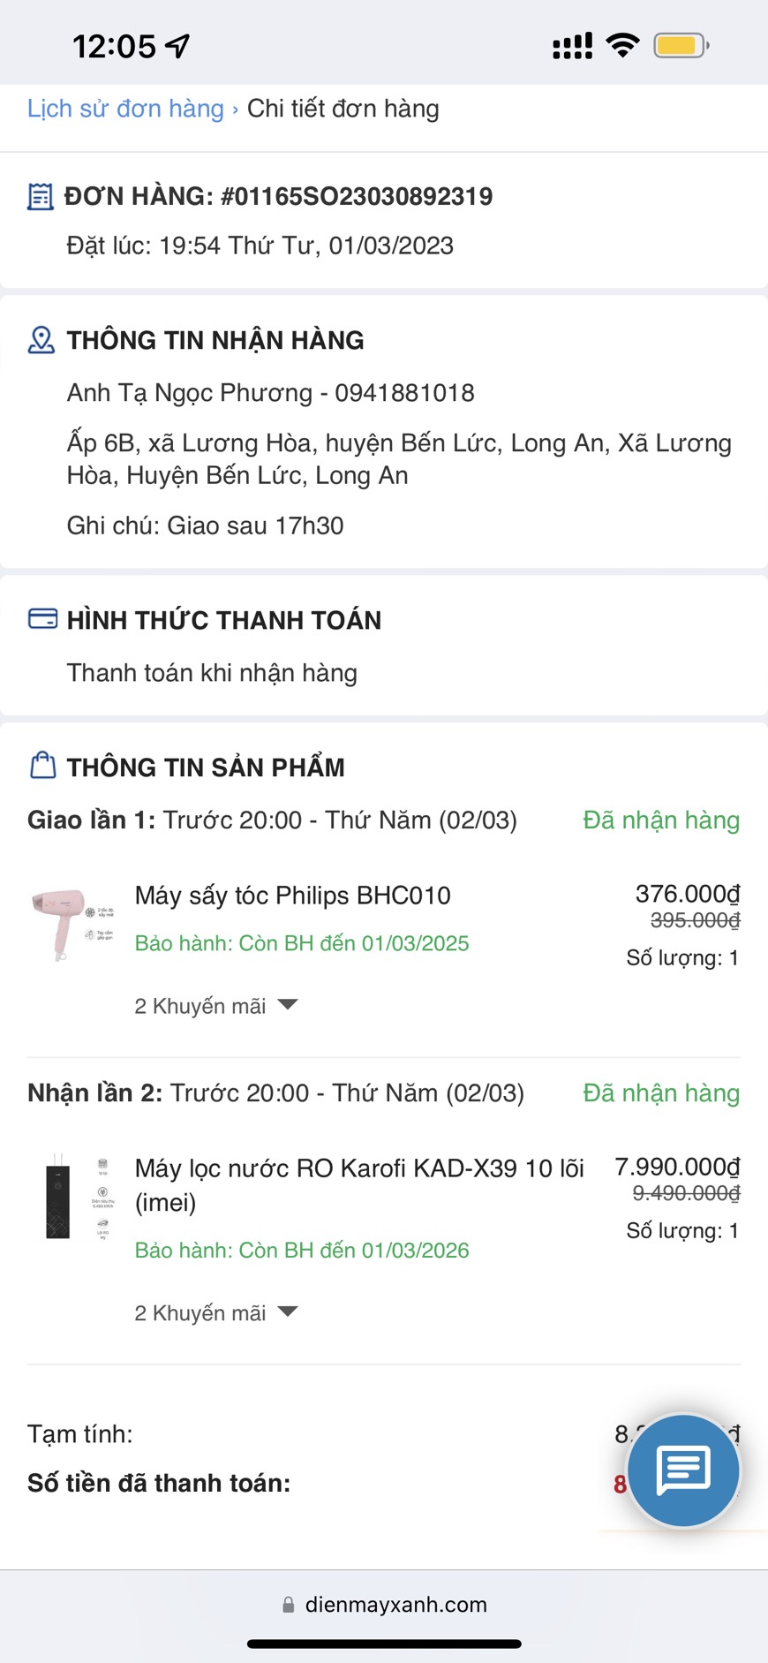
Task: Tap the Chi tiết đơn hàng breadcrumb
Action: (343, 109)
